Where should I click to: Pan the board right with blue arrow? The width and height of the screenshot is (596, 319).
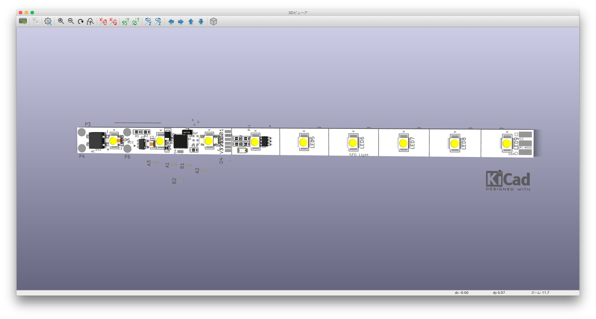point(181,22)
